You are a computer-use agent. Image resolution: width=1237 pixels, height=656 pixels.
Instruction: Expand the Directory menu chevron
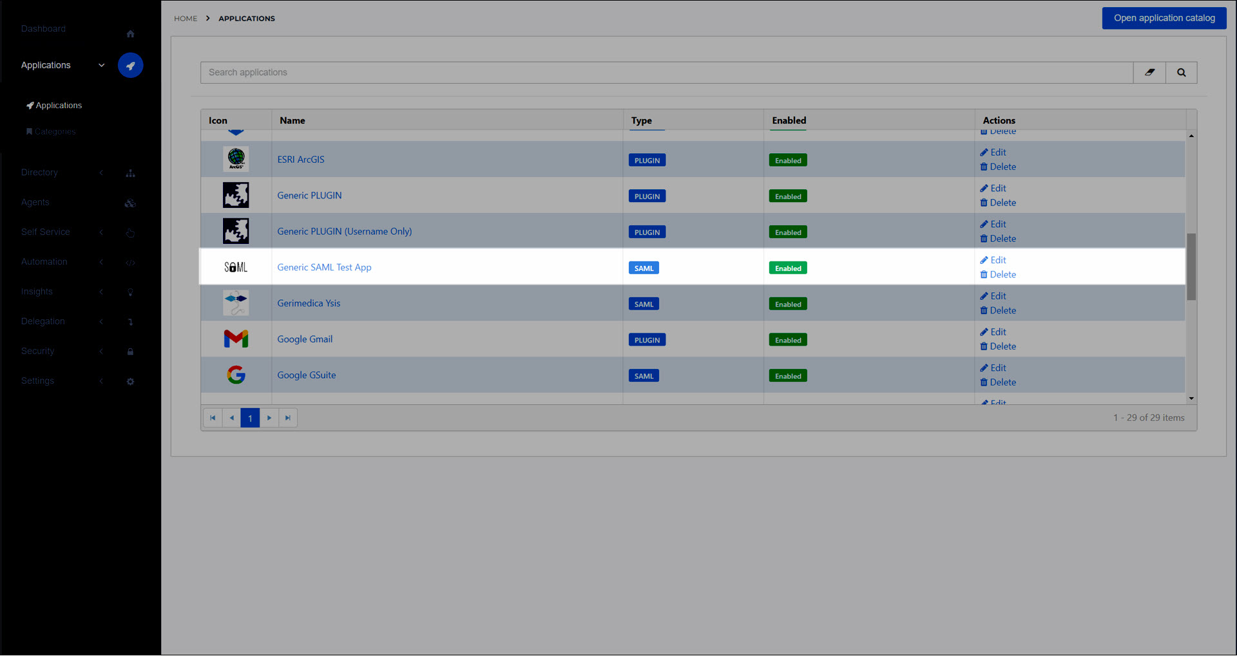coord(101,173)
